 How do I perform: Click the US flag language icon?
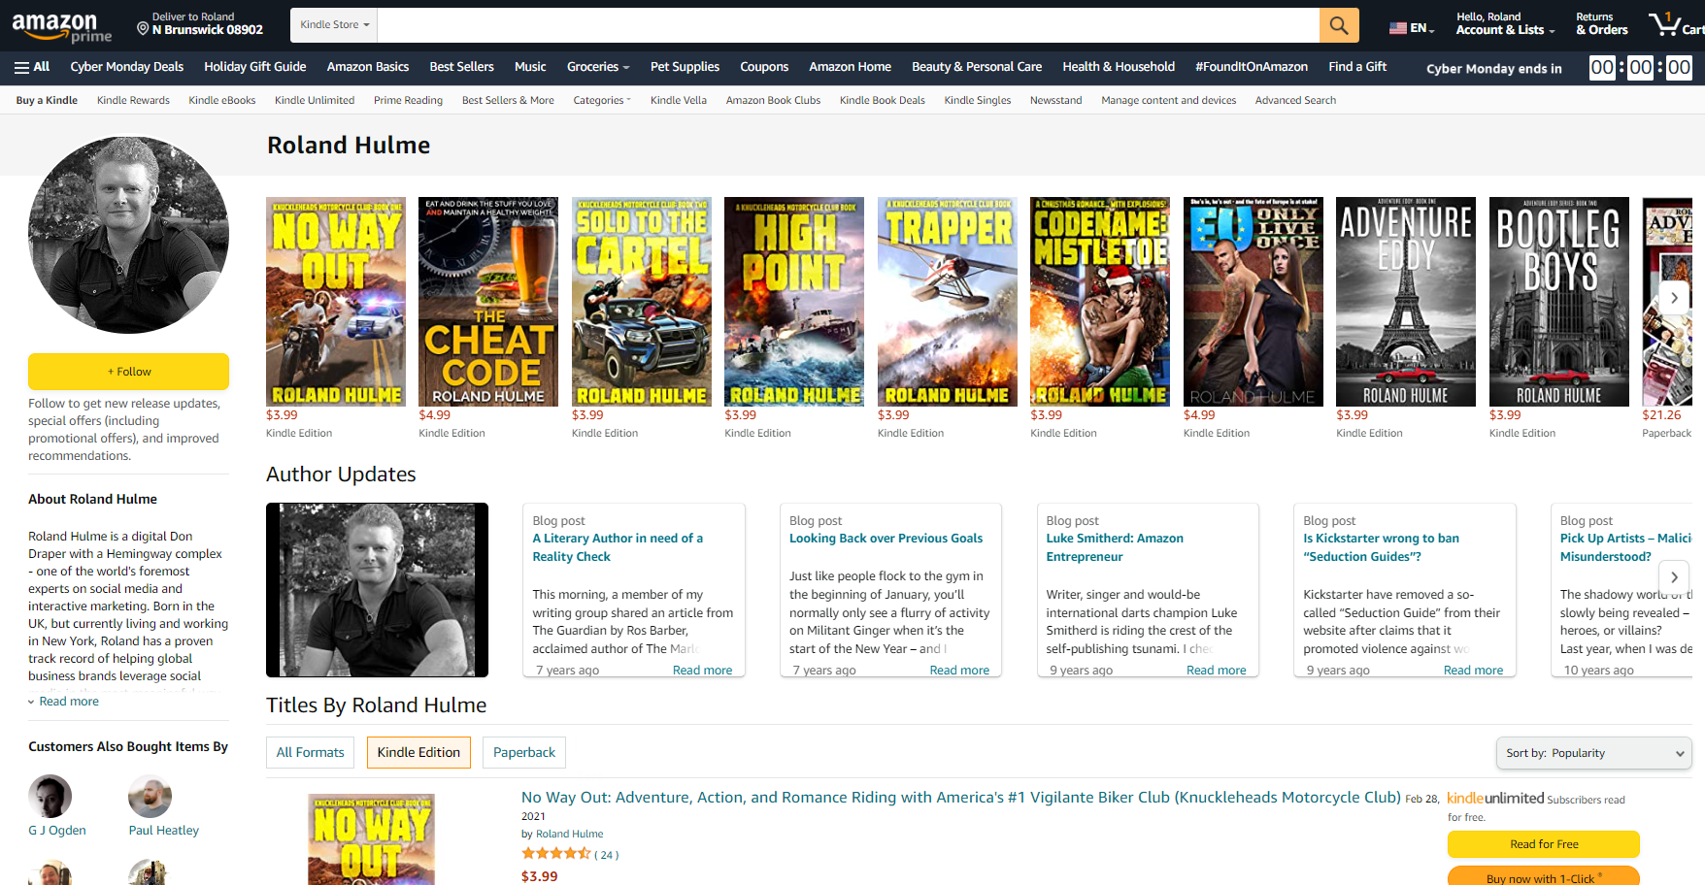[1398, 28]
